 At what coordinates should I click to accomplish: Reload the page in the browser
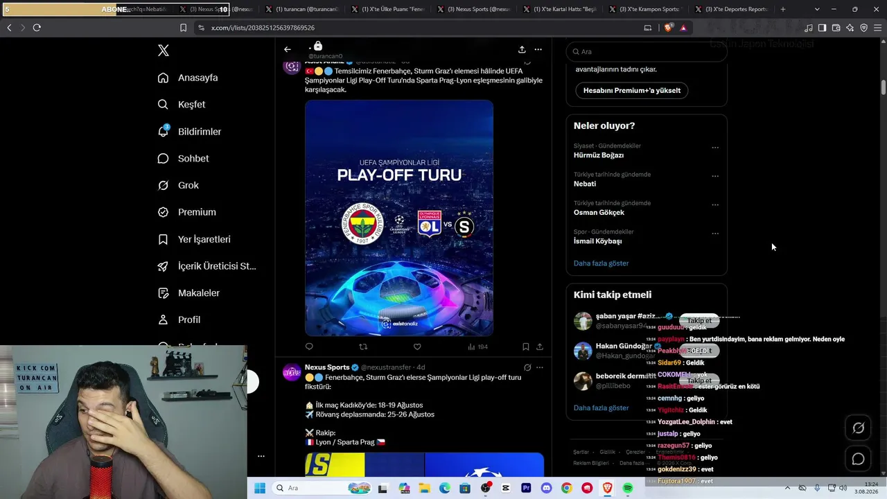point(37,28)
